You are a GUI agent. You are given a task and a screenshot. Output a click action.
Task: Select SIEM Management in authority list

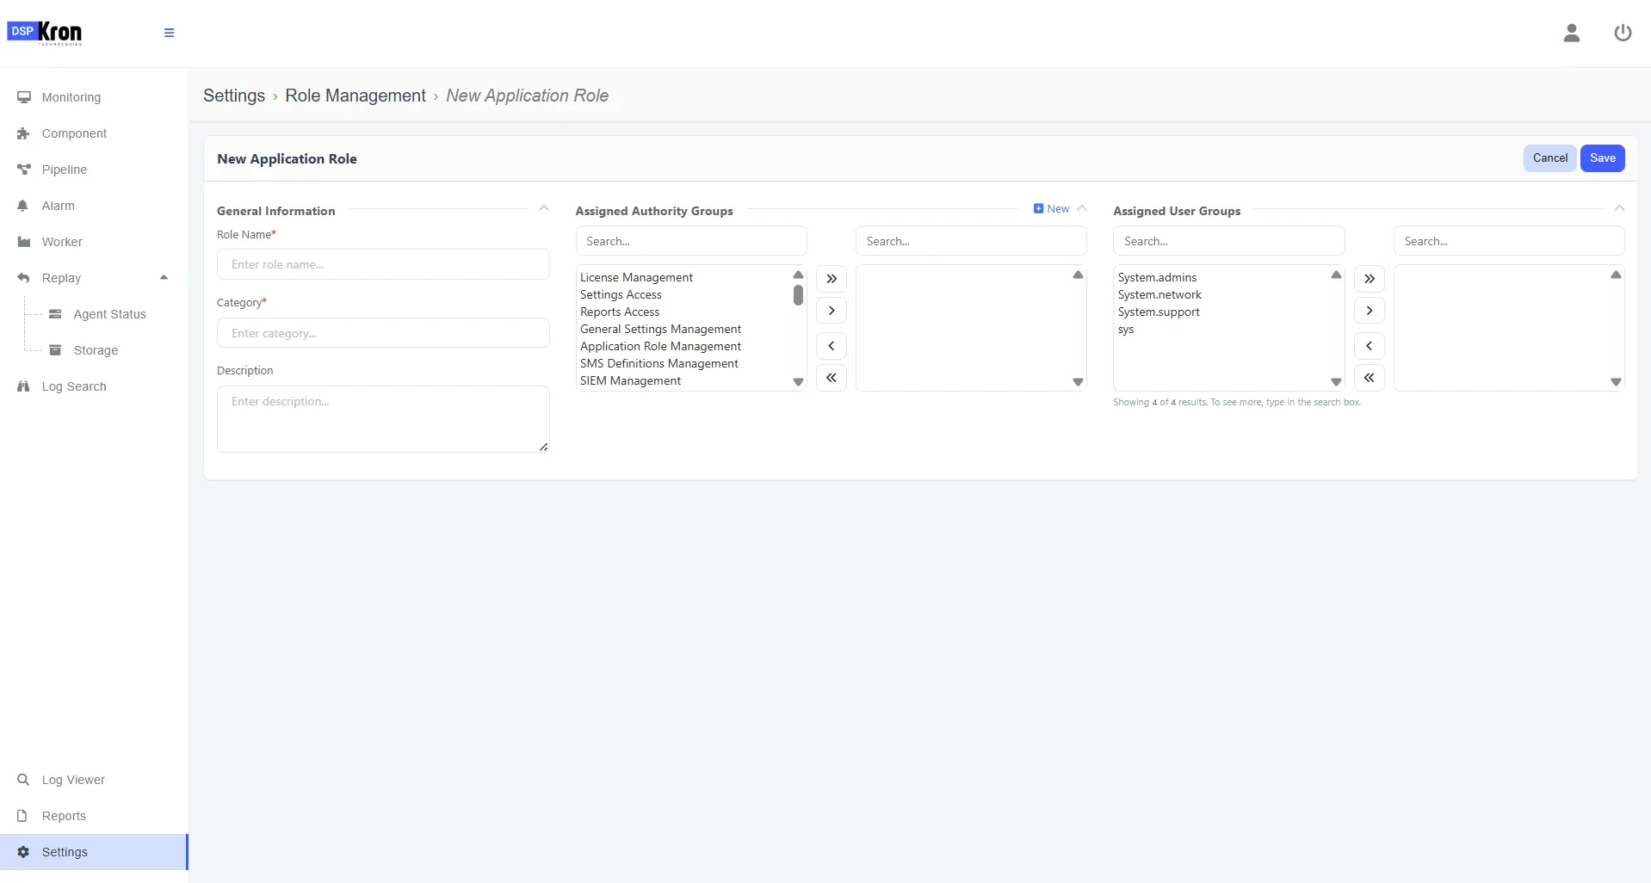click(630, 380)
